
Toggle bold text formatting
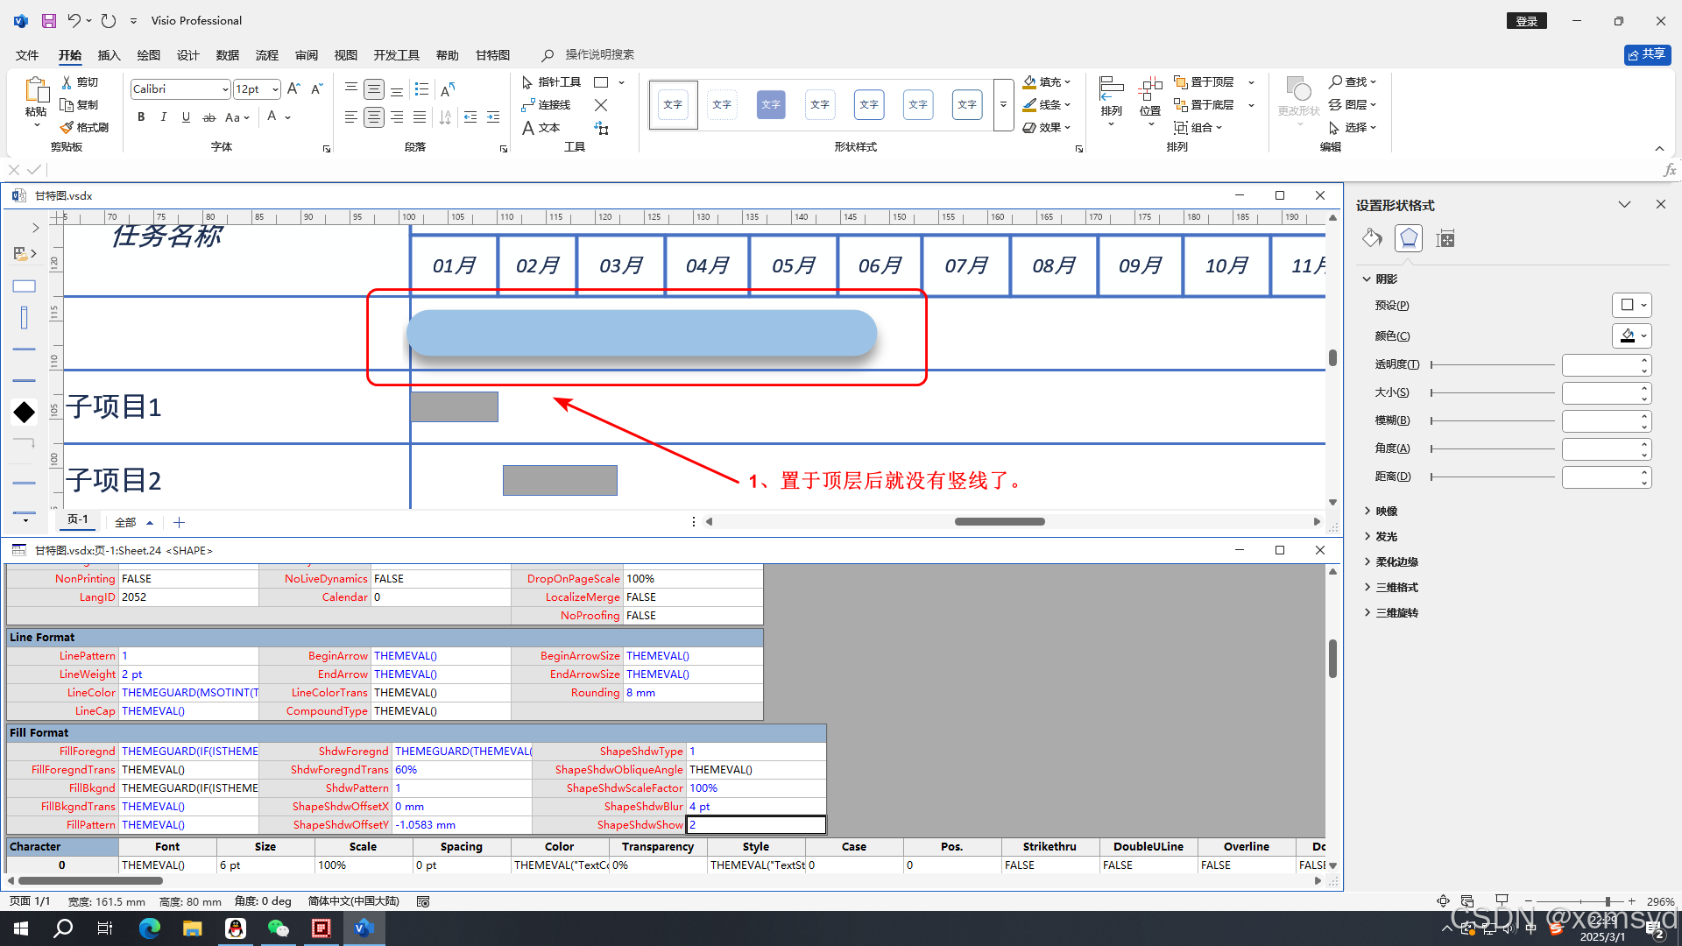[x=141, y=117]
